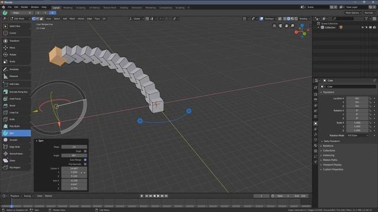Activate the Cursor tool
The width and height of the screenshot is (378, 212).
(x=16, y=33)
